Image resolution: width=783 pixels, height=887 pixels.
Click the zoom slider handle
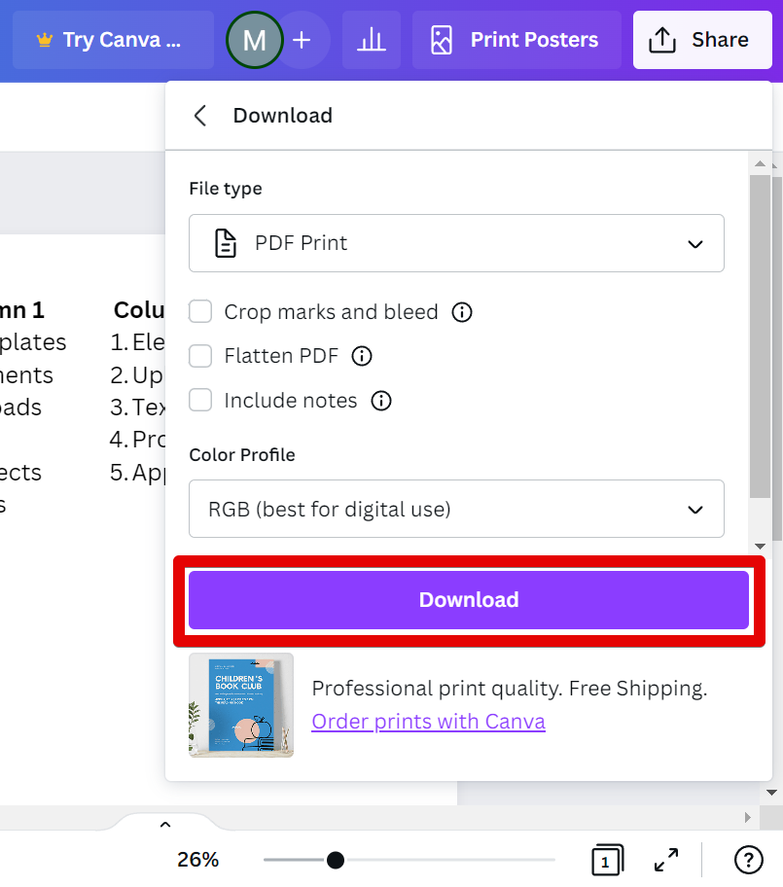[336, 860]
